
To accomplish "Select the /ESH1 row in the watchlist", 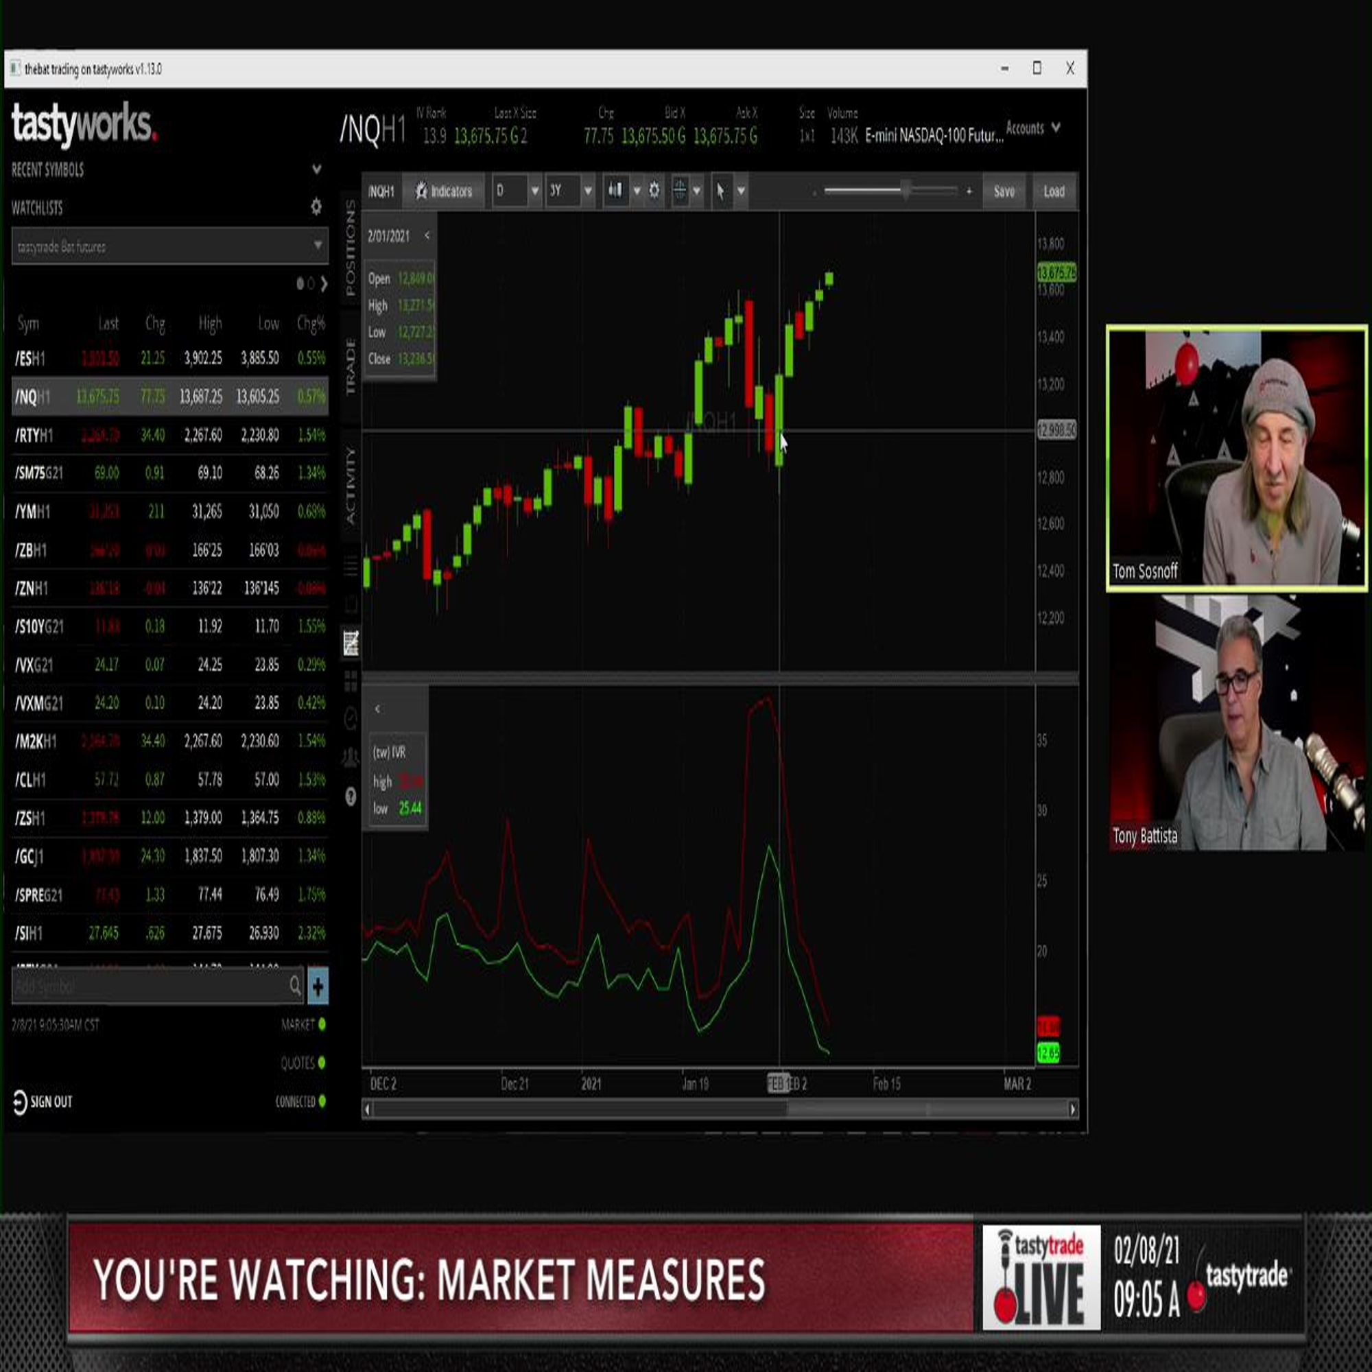I will 169,357.
